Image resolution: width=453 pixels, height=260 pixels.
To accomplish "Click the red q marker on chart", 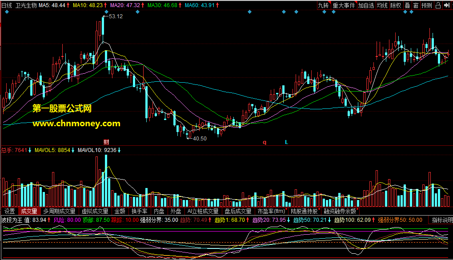I will tap(265, 142).
